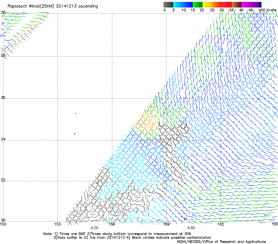Click the orange 25-30 knots color band
278x244 pixels.
tap(217, 5)
